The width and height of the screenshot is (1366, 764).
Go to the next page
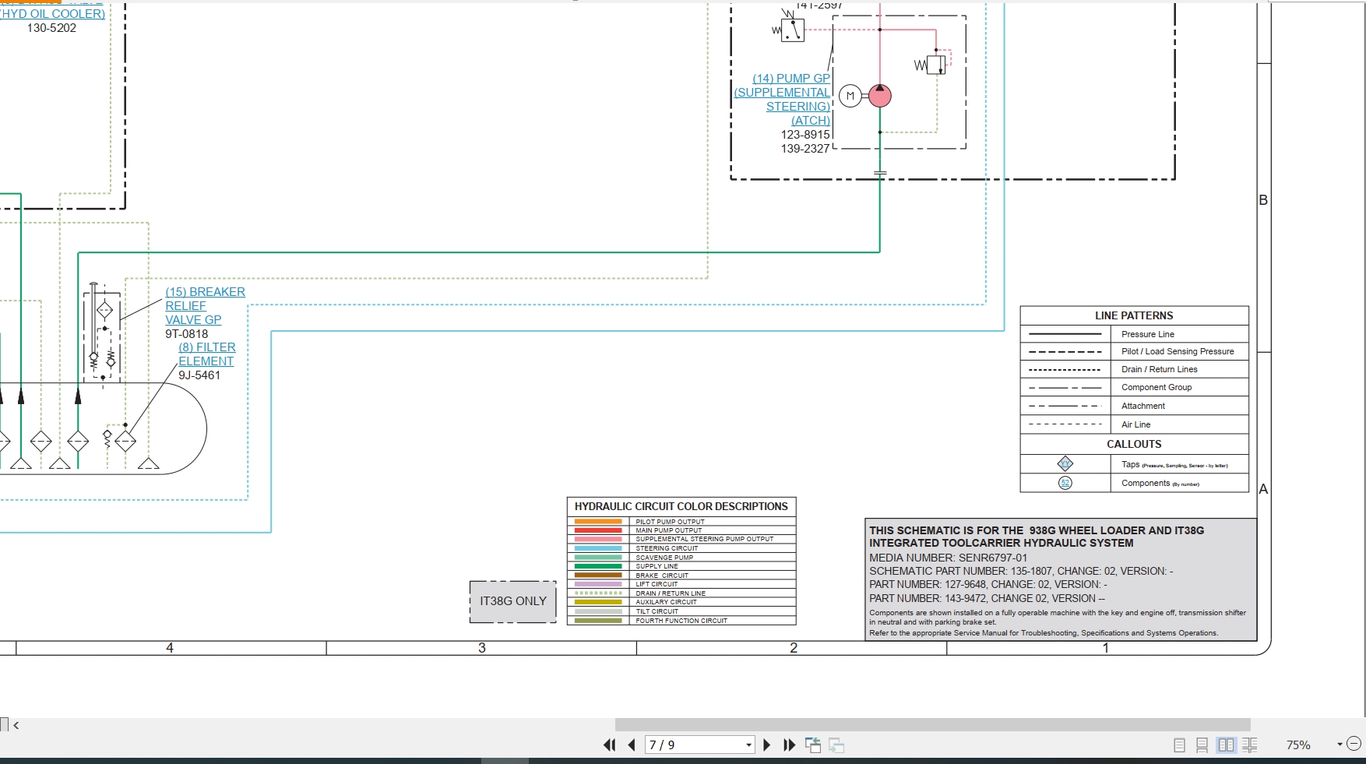(x=767, y=745)
